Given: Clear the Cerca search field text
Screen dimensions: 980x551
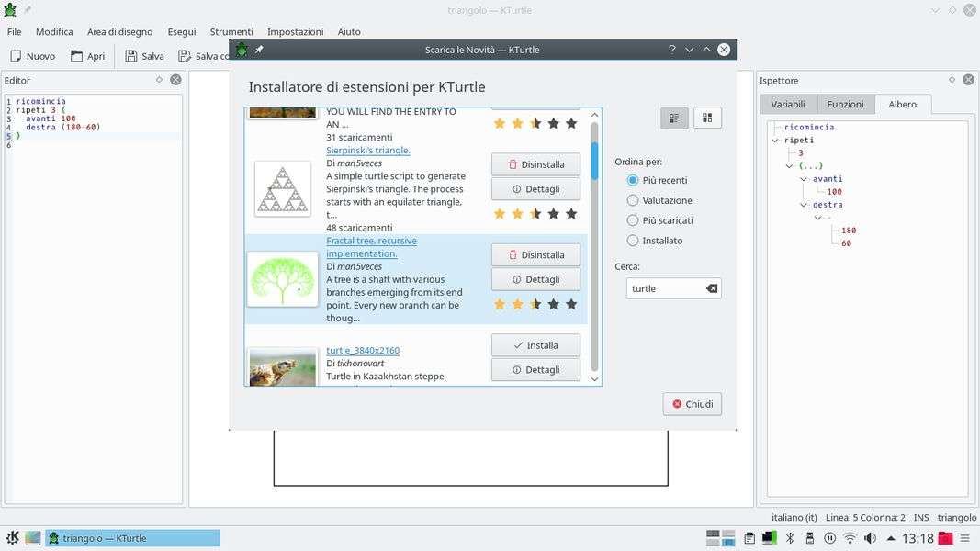Looking at the screenshot, I should [x=712, y=288].
